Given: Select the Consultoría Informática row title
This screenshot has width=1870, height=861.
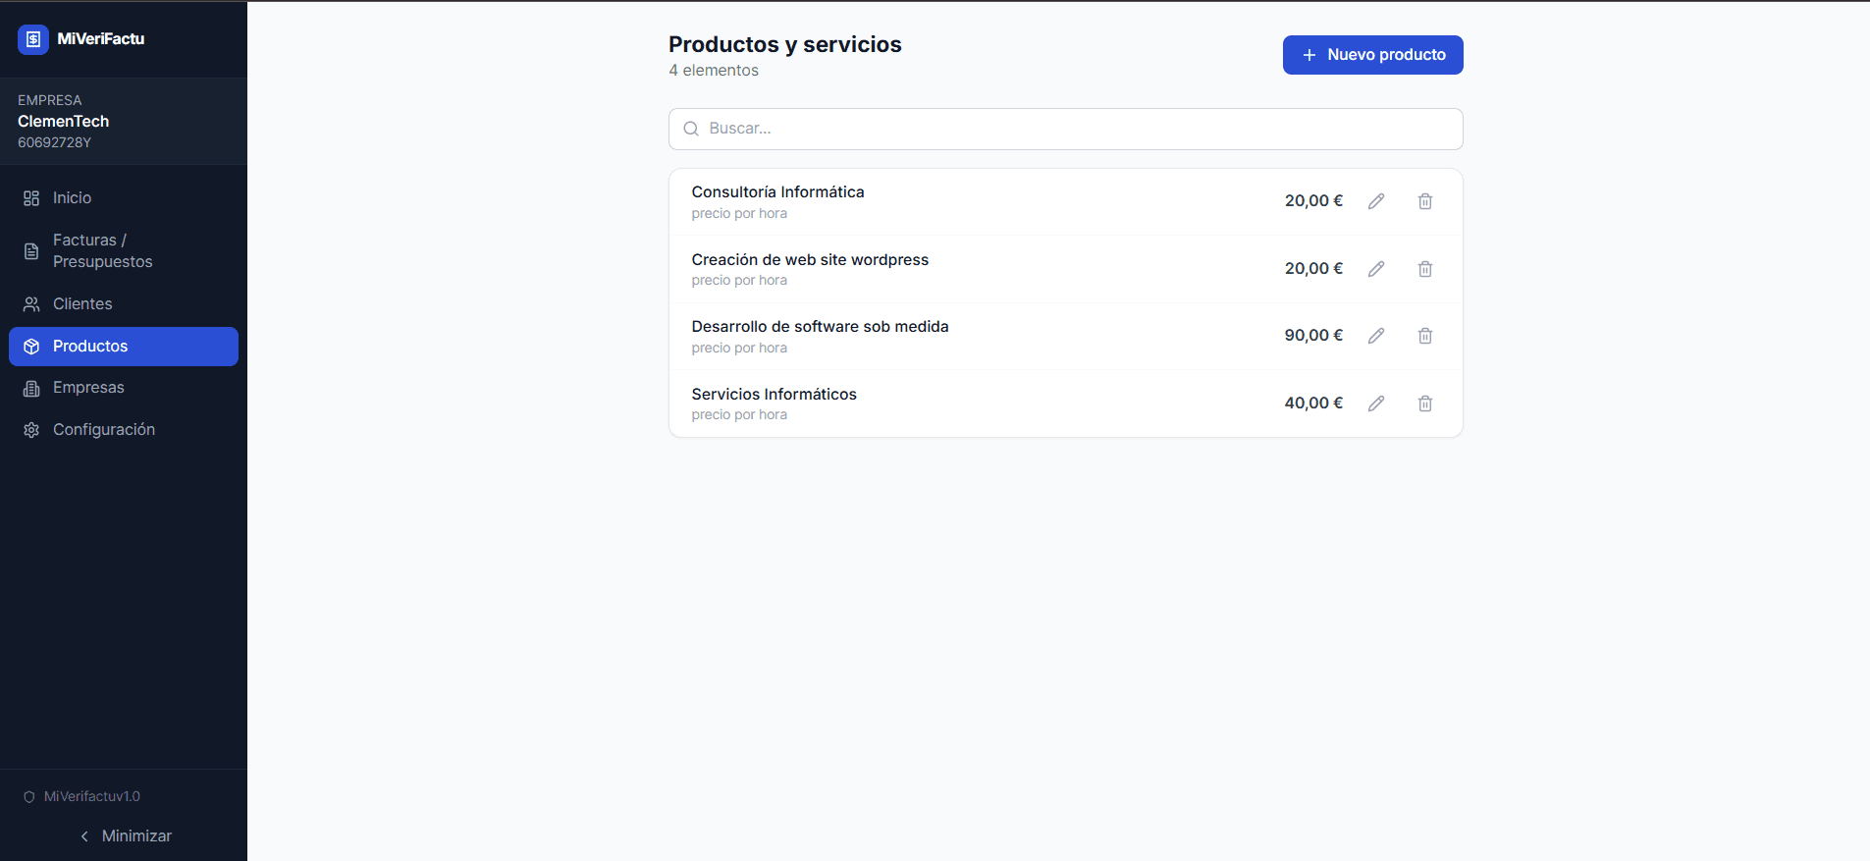Looking at the screenshot, I should 777,192.
